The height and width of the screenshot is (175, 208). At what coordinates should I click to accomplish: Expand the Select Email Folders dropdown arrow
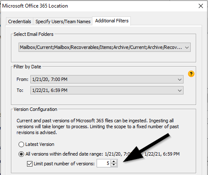point(187,48)
